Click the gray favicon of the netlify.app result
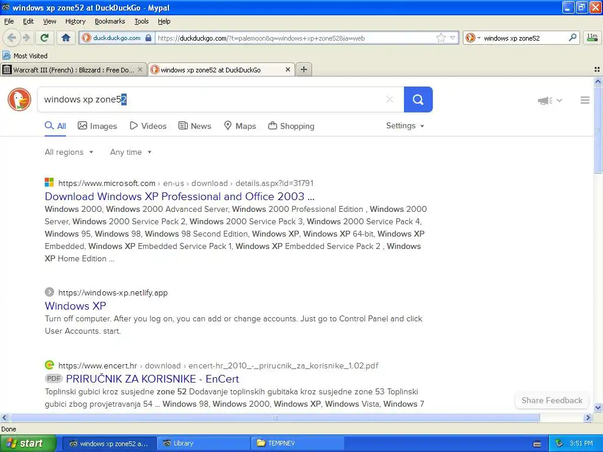The height and width of the screenshot is (452, 603). tap(49, 292)
